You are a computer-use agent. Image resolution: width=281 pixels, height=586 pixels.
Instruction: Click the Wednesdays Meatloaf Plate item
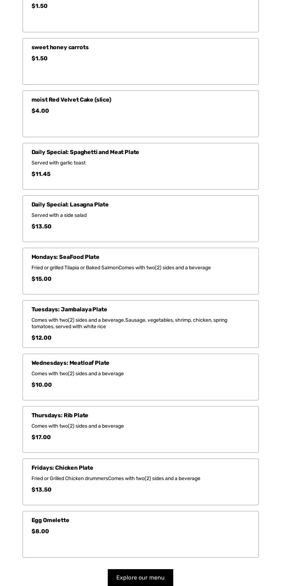click(x=140, y=377)
